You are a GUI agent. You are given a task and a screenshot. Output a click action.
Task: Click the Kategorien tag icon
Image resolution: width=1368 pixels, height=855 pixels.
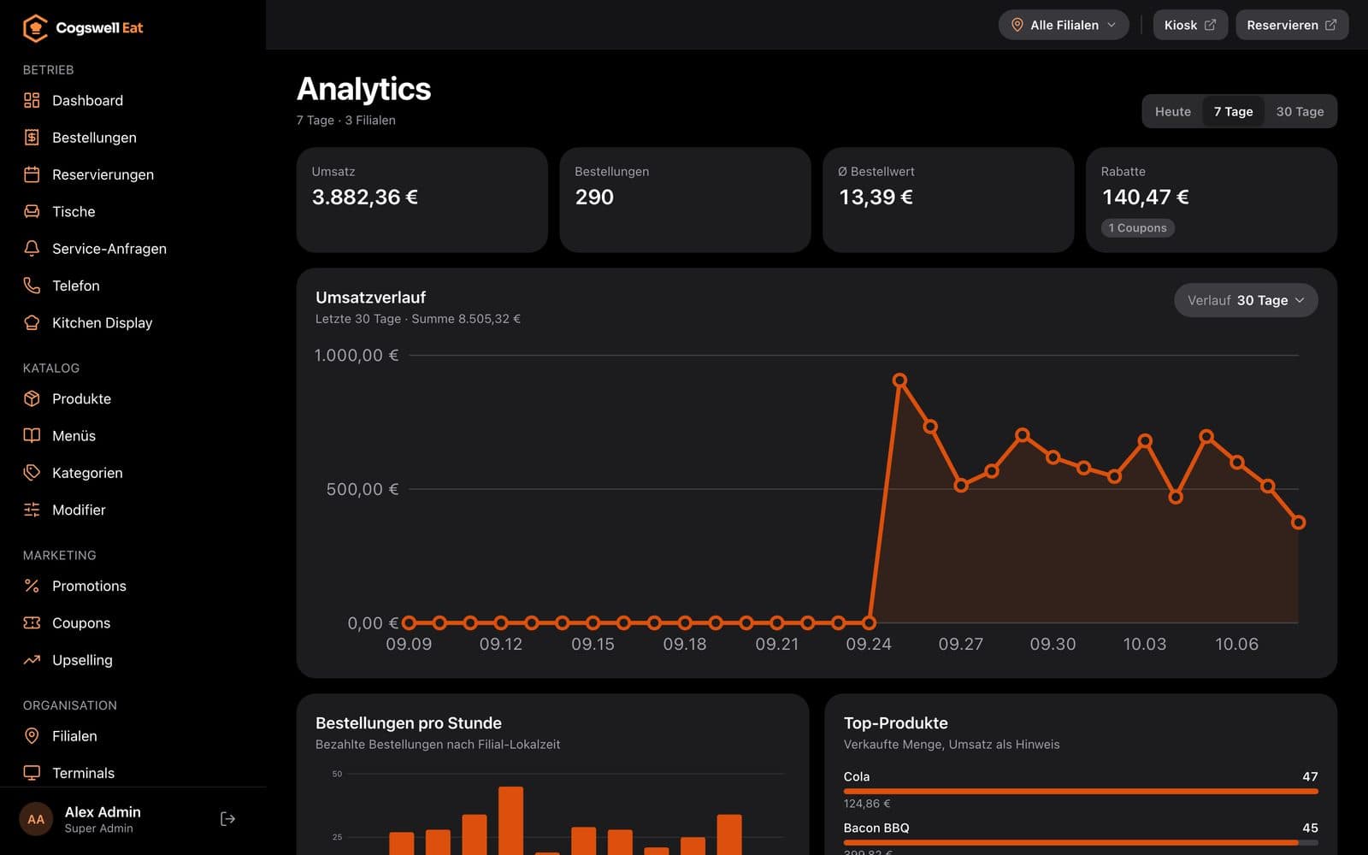[32, 473]
